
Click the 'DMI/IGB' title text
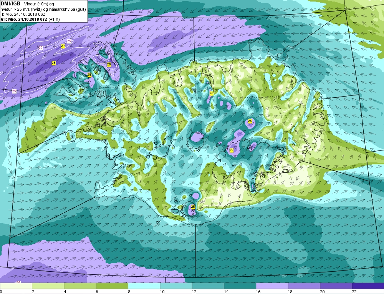pyautogui.click(x=10, y=4)
